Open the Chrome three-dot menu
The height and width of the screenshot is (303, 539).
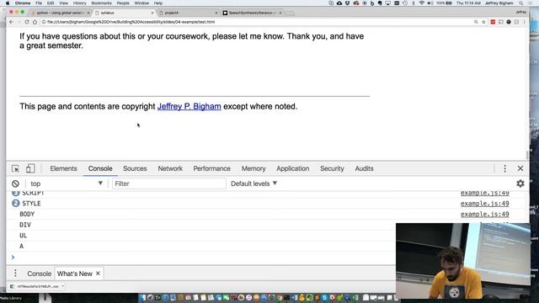pos(524,22)
